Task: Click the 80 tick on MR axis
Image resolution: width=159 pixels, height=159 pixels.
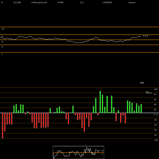Action: pos(155,94)
